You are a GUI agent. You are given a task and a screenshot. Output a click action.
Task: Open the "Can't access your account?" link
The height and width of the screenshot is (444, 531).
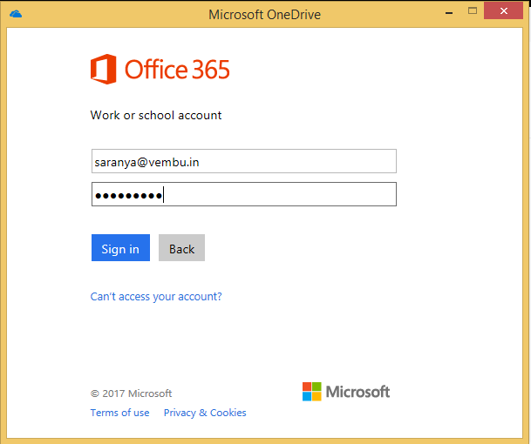coord(156,297)
